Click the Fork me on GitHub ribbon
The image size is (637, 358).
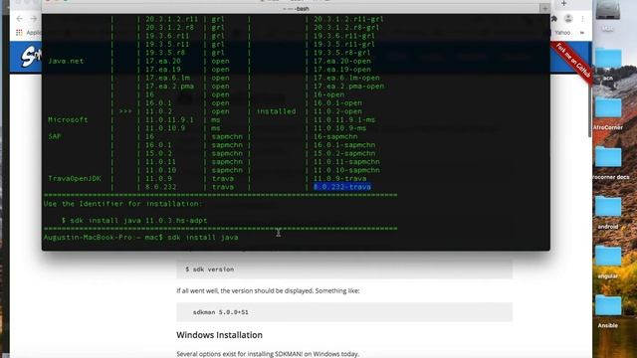(x=573, y=62)
